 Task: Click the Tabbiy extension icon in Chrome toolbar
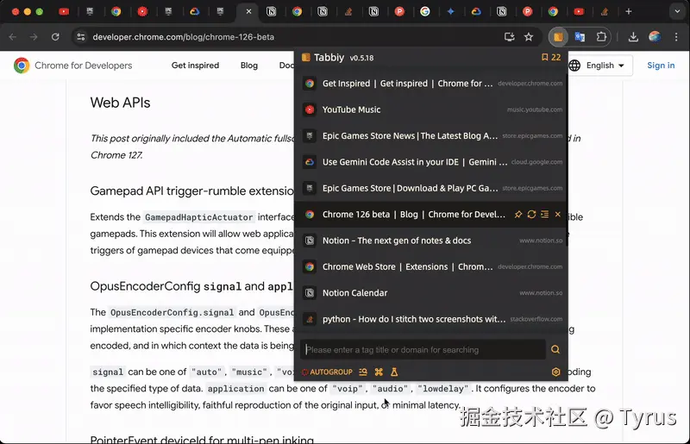click(558, 37)
